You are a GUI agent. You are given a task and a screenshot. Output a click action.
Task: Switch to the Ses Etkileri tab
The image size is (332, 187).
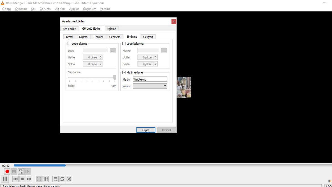(69, 29)
